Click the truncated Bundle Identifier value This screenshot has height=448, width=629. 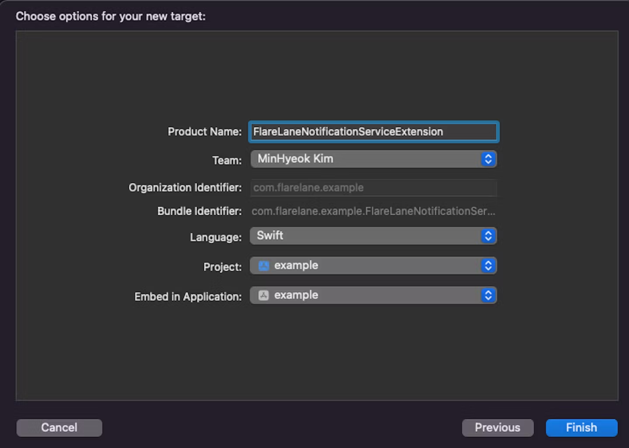pos(373,211)
